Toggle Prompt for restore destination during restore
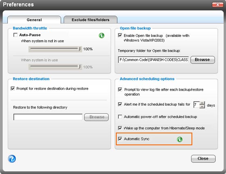This screenshot has width=226, height=174. [x=13, y=89]
